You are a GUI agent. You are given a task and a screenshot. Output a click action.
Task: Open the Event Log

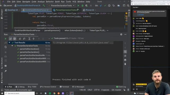click(x=121, y=87)
